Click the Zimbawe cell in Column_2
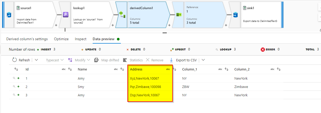This screenshot has width=321, height=113. (241, 87)
